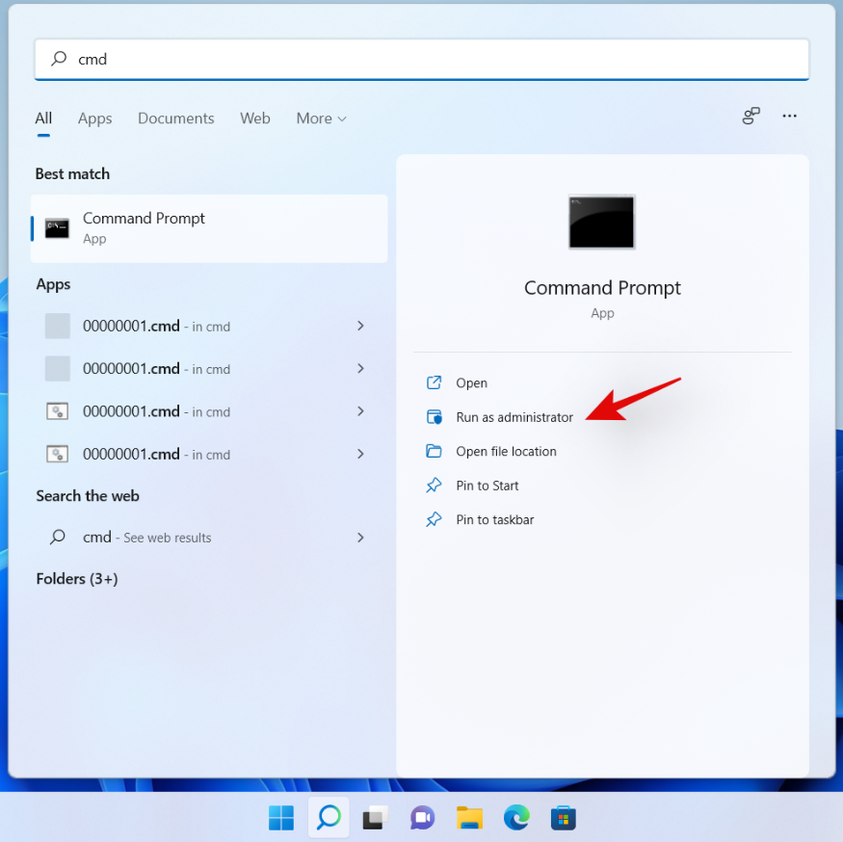Open search options via the ellipsis icon
Image resolution: width=843 pixels, height=842 pixels.
click(x=789, y=116)
